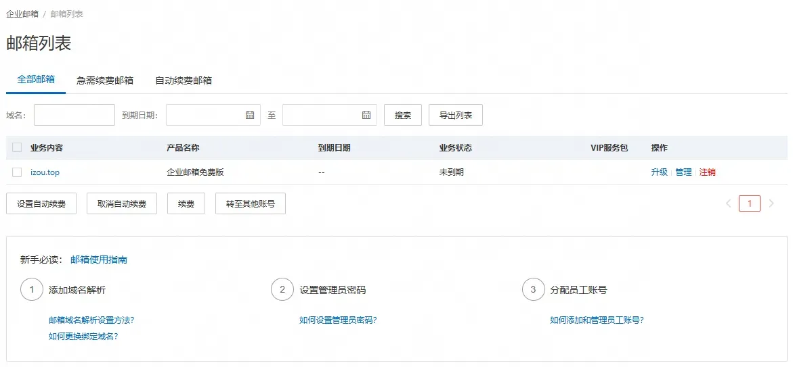This screenshot has width=793, height=367.
Task: Click 未到期 status cell
Action: 452,172
